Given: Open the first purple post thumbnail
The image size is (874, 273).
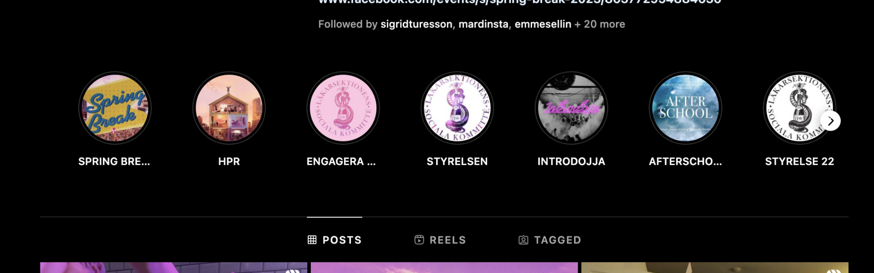Looking at the screenshot, I should click(x=173, y=268).
